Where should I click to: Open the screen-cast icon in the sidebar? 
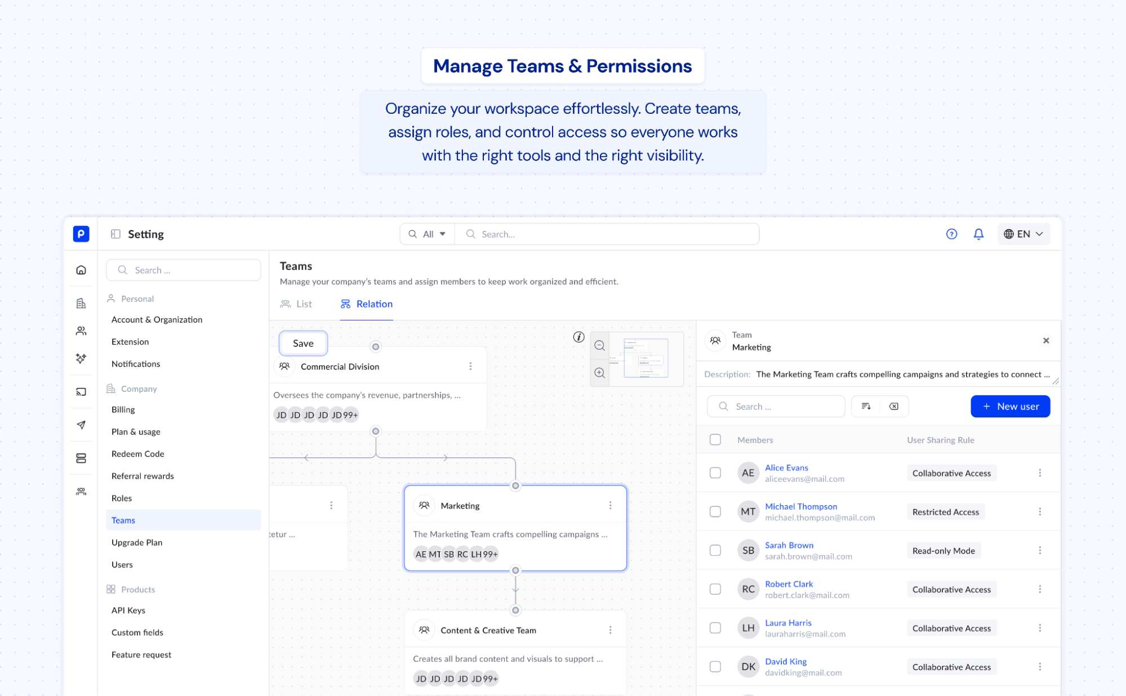[x=81, y=392]
